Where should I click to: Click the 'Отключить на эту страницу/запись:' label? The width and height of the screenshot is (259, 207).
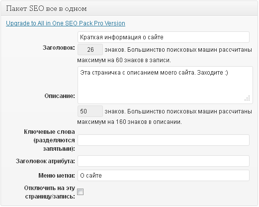pyautogui.click(x=50, y=192)
